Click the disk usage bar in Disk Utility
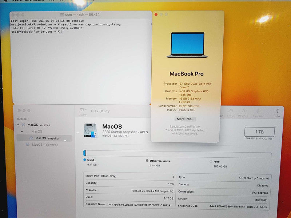Viewport: 291px width, 218px height. (178, 154)
